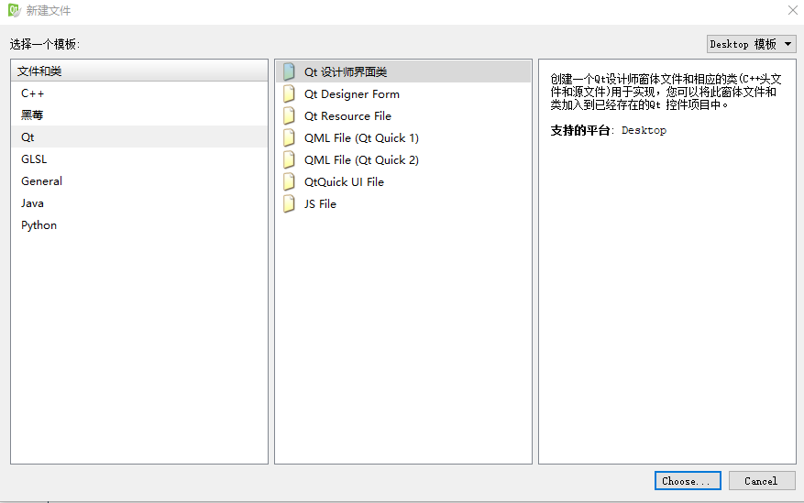Click the Cancel button
804x503 pixels.
[x=762, y=480]
